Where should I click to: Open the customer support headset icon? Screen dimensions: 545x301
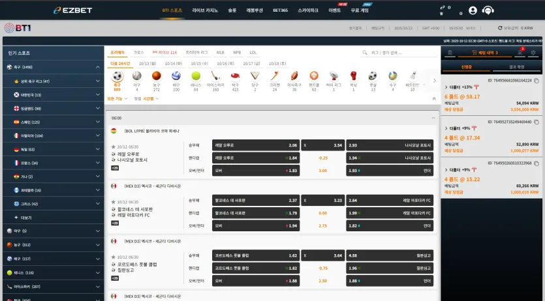click(488, 10)
